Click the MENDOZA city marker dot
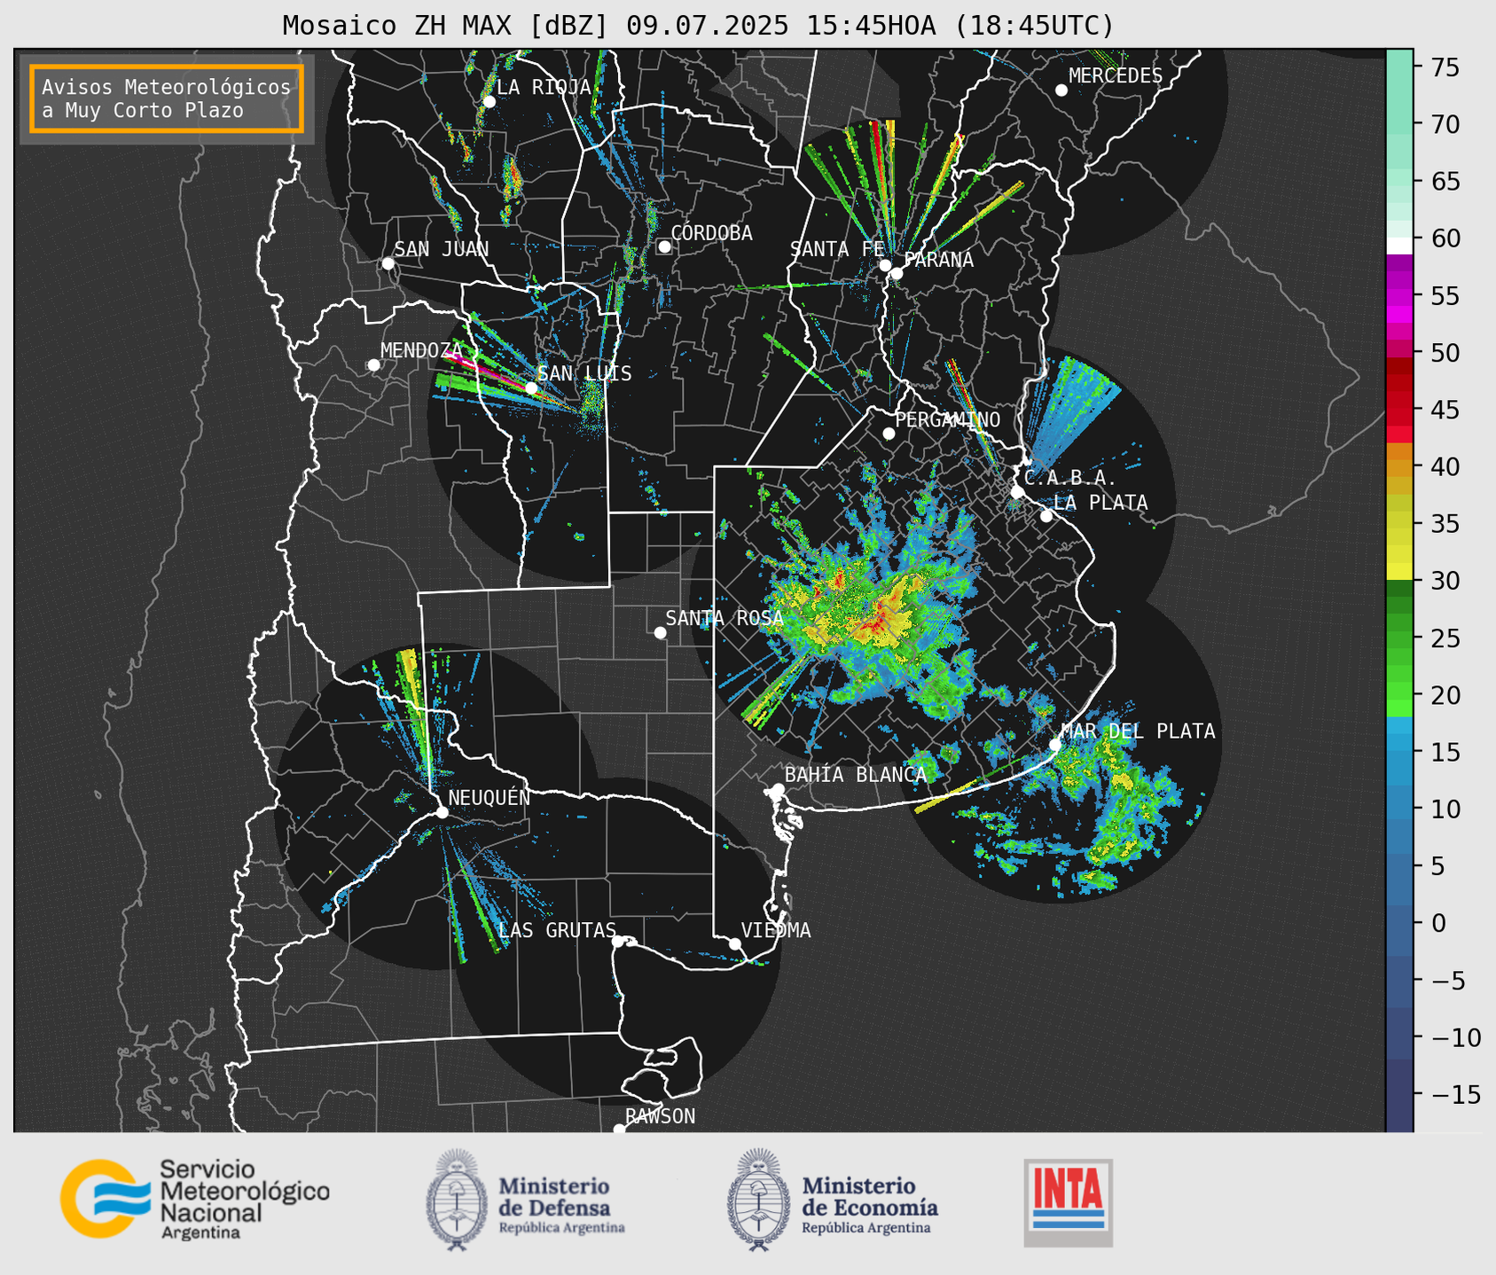1496x1275 pixels. (373, 365)
